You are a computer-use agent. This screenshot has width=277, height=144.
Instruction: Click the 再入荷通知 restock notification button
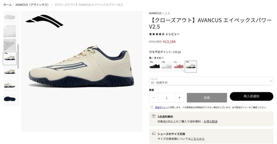[x=251, y=96]
